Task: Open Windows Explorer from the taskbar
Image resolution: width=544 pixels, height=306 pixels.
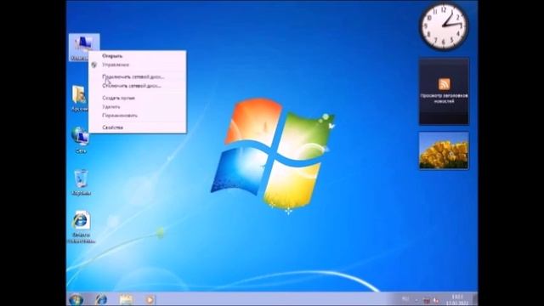Action: click(126, 299)
